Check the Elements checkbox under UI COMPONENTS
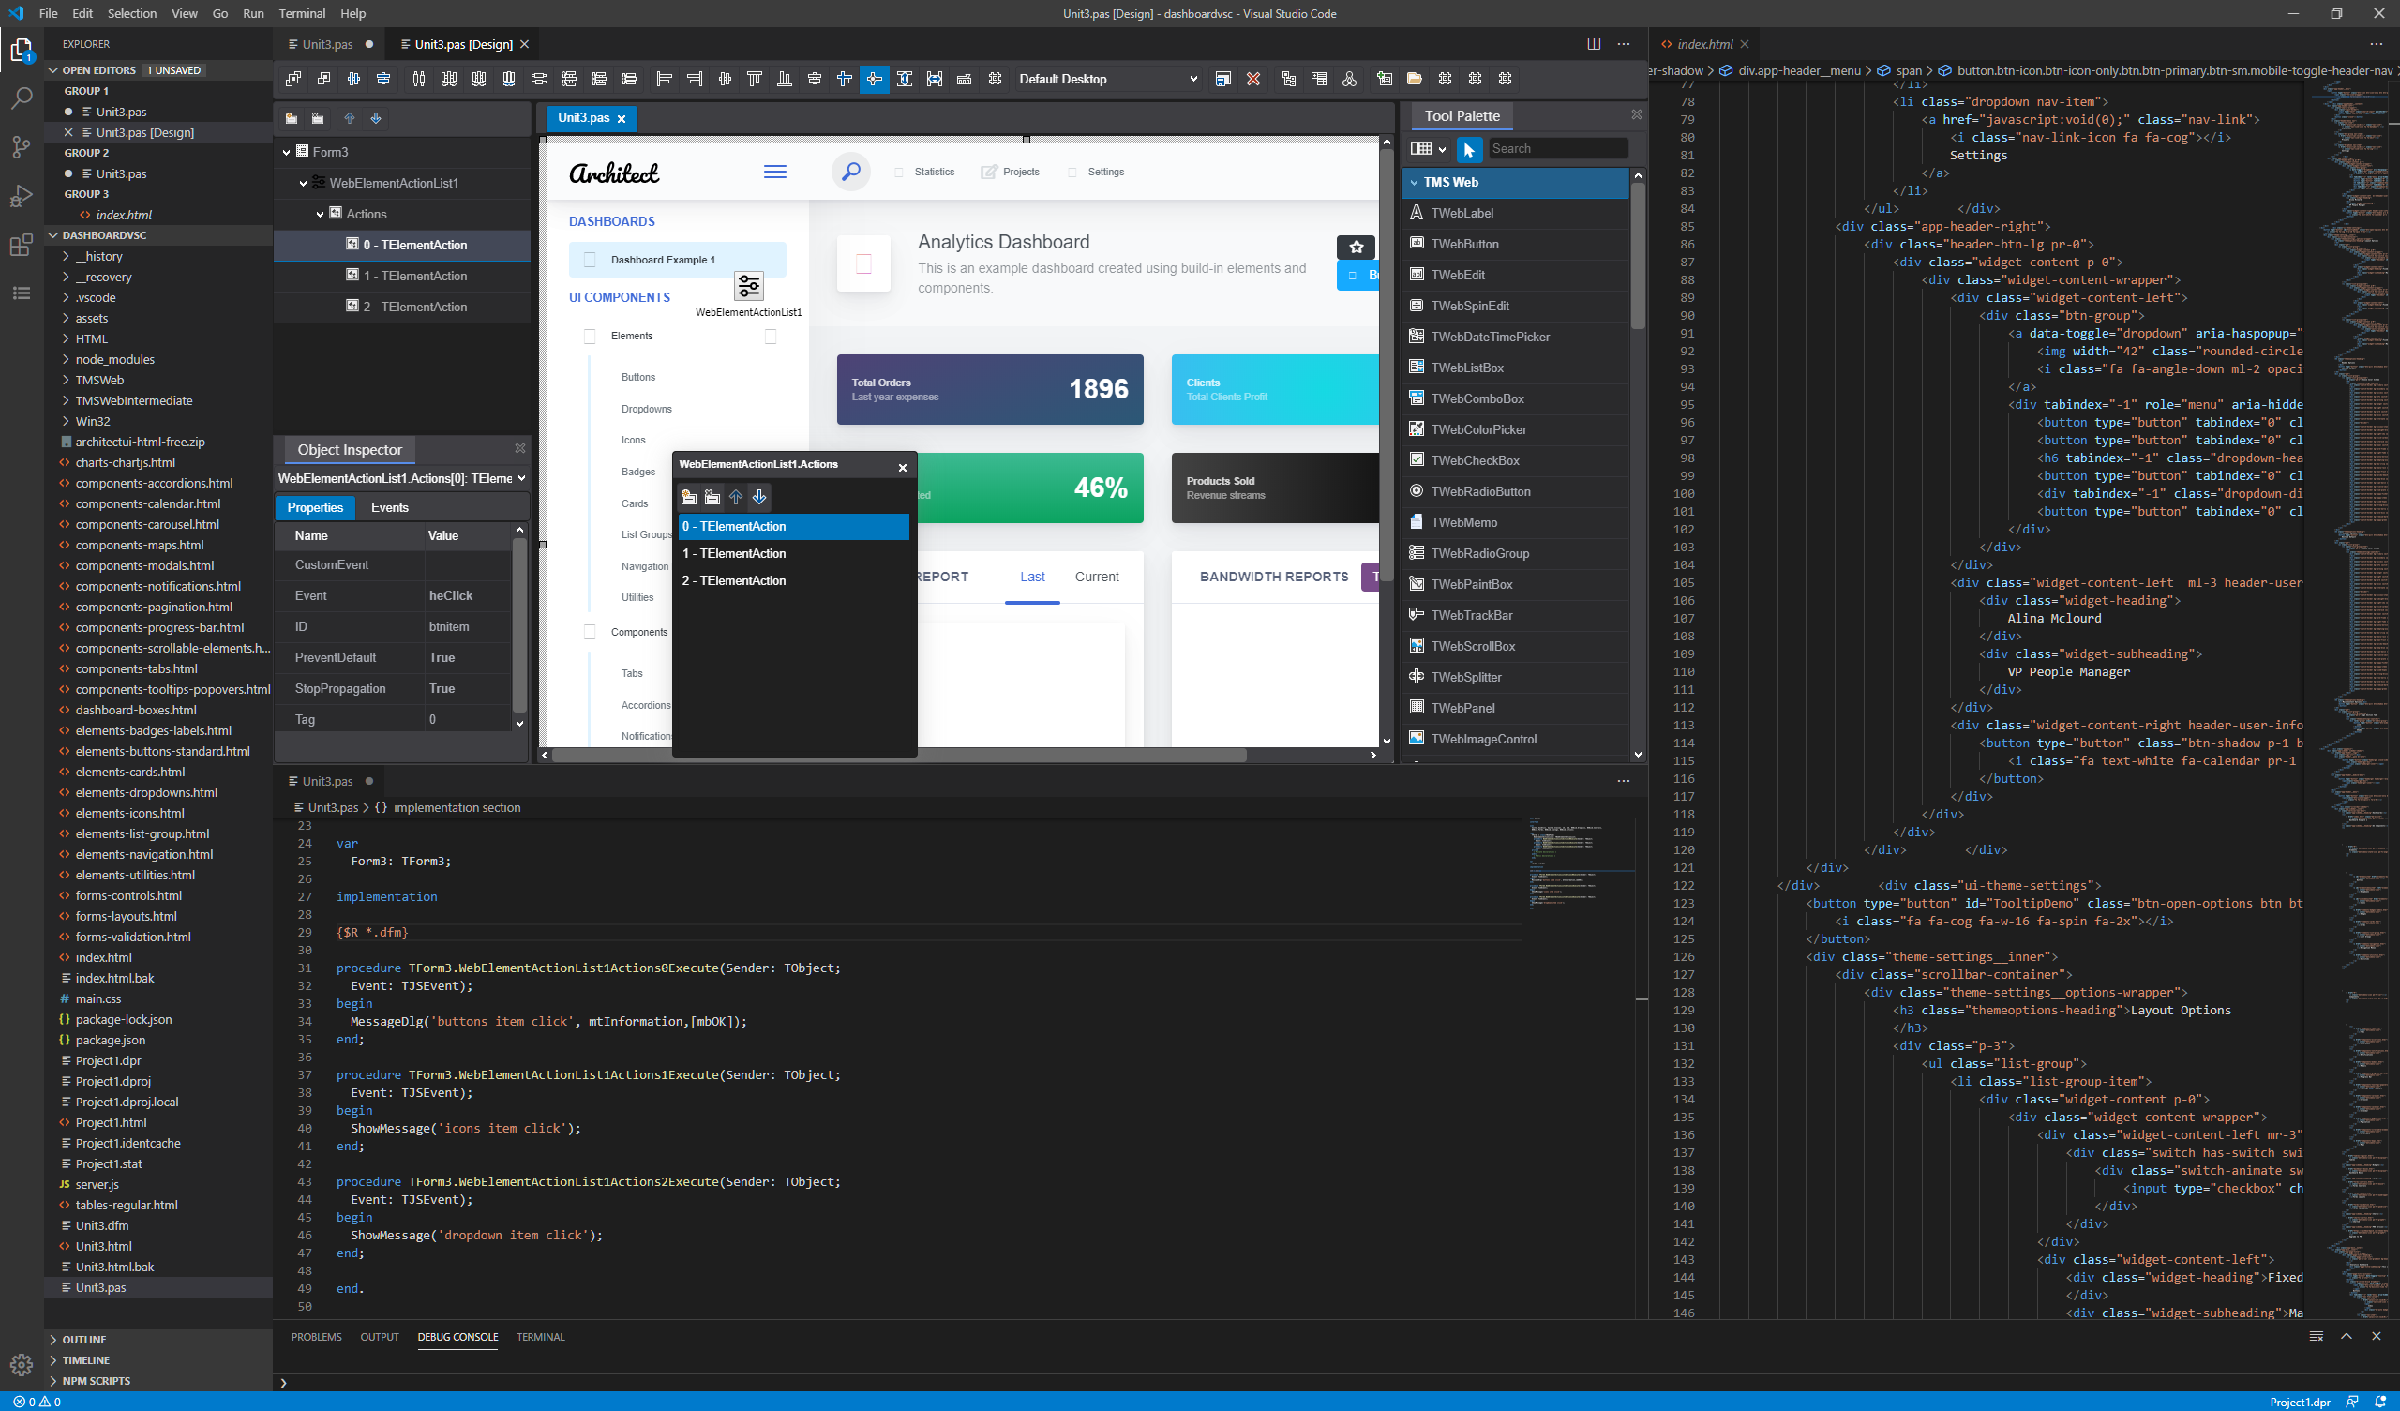Viewport: 2400px width, 1411px height. click(591, 336)
